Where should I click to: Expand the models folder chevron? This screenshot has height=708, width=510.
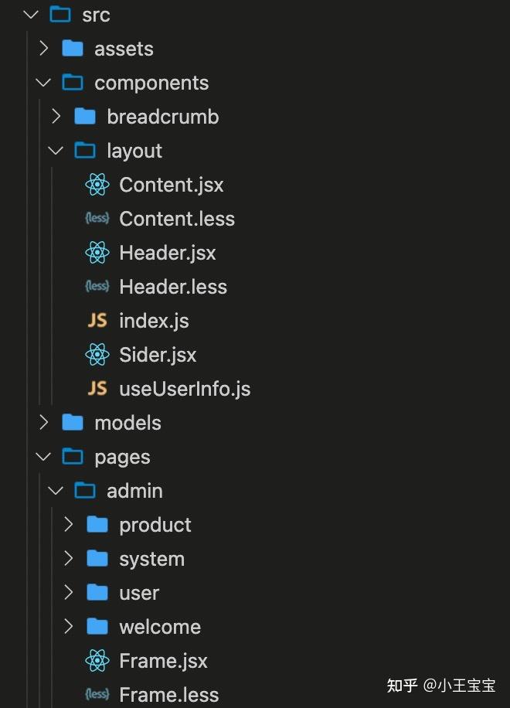[x=44, y=423]
